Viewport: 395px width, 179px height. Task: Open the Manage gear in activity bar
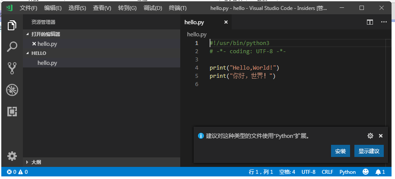[12, 157]
